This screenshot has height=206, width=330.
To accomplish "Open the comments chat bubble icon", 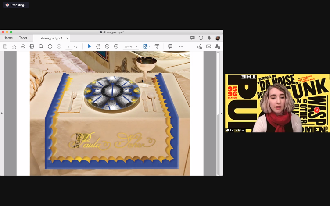I will (x=193, y=38).
